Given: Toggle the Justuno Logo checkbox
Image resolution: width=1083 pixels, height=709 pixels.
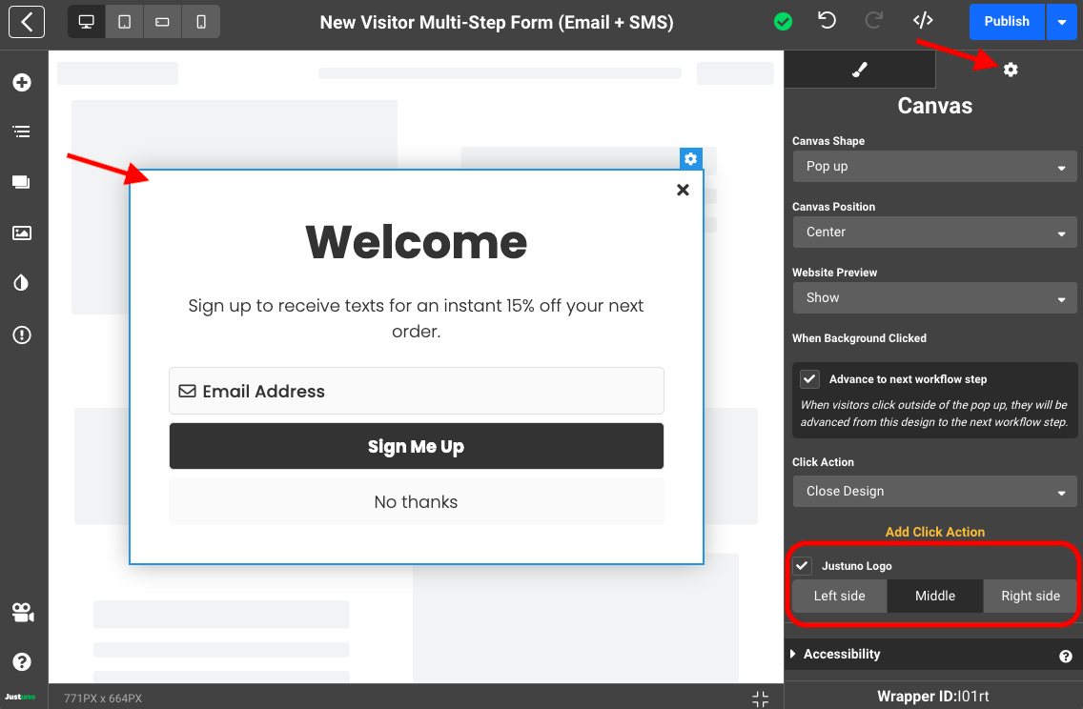Looking at the screenshot, I should [x=803, y=566].
